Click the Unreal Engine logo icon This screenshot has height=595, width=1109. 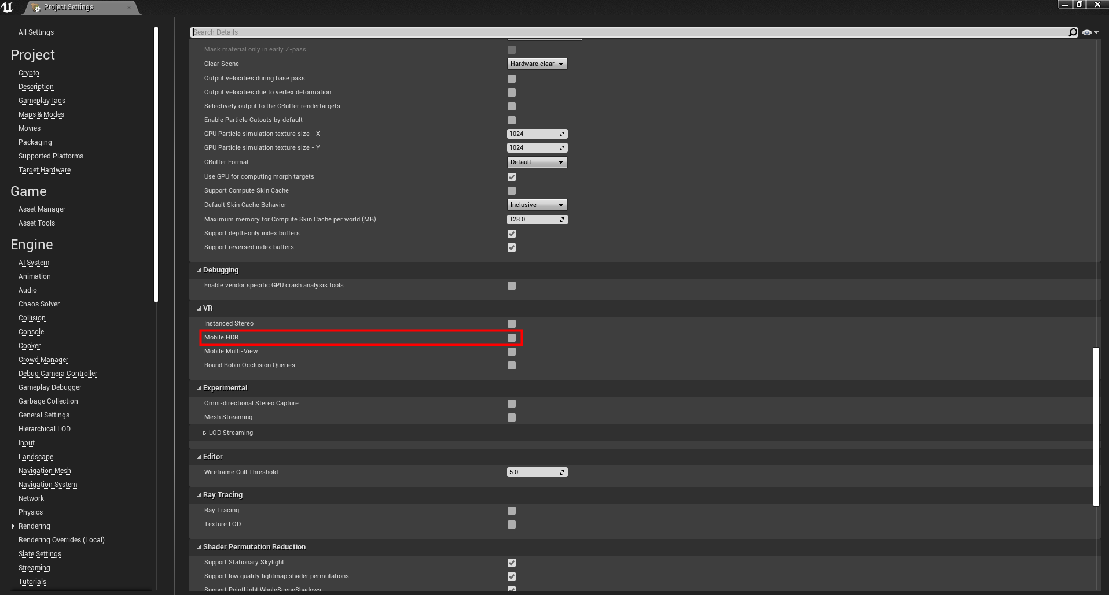tap(8, 7)
